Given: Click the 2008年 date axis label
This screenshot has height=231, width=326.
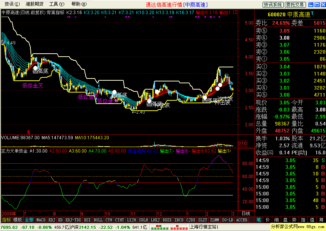Looking at the screenshot, I should point(9,214).
